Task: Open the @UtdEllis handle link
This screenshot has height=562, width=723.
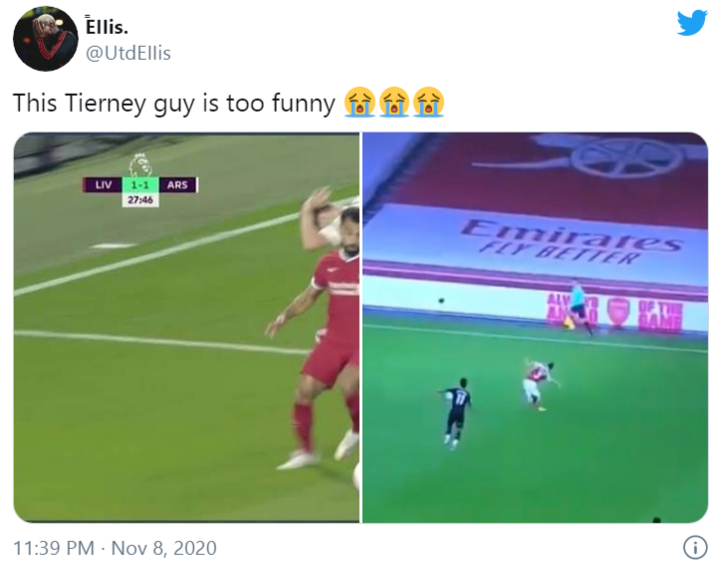Action: pos(128,53)
